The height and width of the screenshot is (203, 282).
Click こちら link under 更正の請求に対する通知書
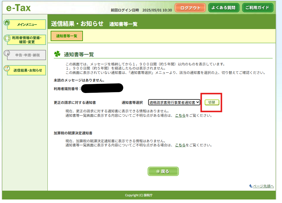[180, 116]
